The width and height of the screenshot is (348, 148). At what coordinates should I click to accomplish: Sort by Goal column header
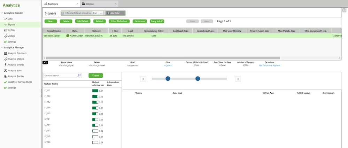click(130, 31)
